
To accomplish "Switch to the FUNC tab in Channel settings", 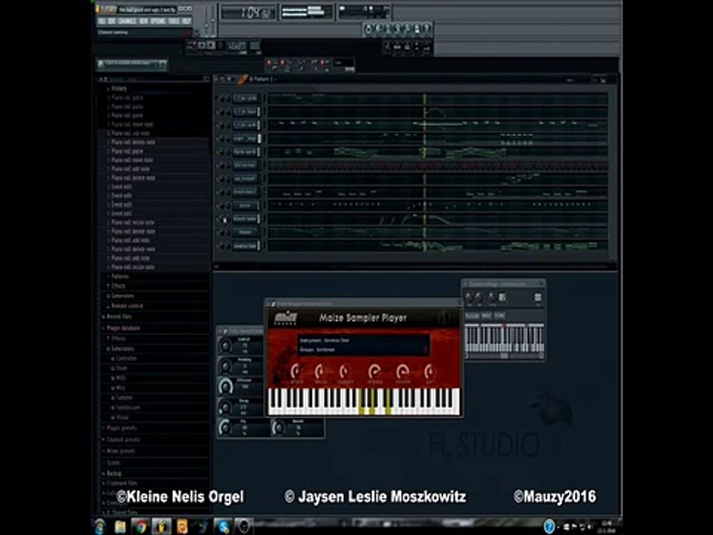I will click(x=499, y=315).
